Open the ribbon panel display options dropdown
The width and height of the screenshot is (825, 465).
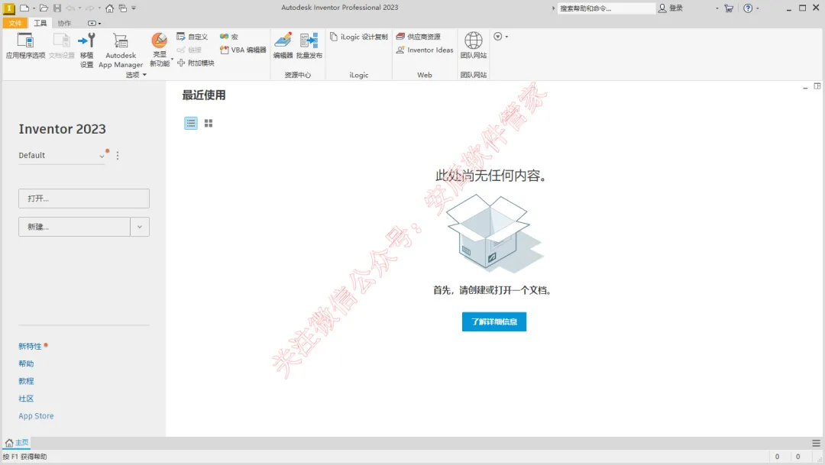[x=500, y=37]
